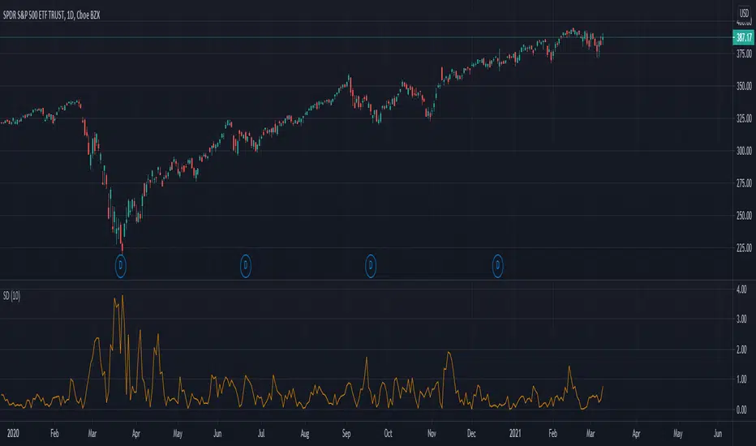
Task: Click the 350.00 price axis label
Action: coord(744,86)
